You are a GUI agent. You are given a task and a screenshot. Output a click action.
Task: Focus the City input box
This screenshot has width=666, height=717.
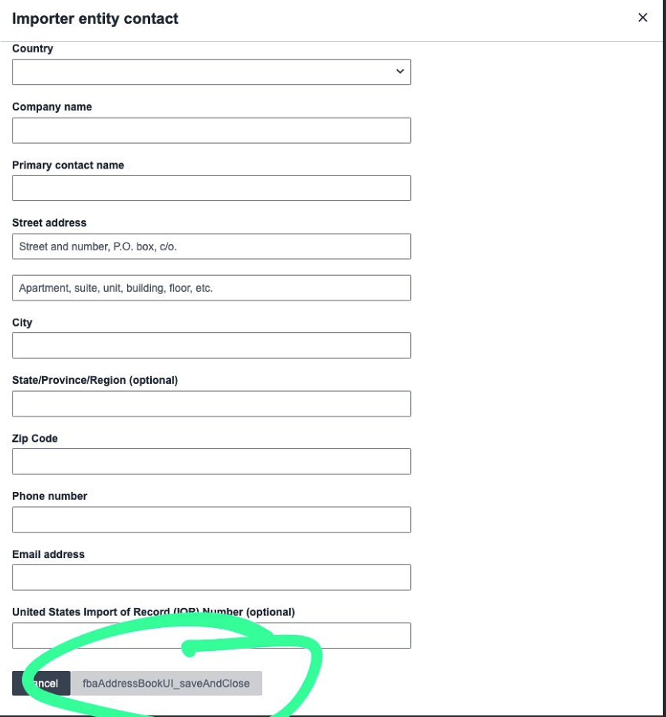coord(211,345)
